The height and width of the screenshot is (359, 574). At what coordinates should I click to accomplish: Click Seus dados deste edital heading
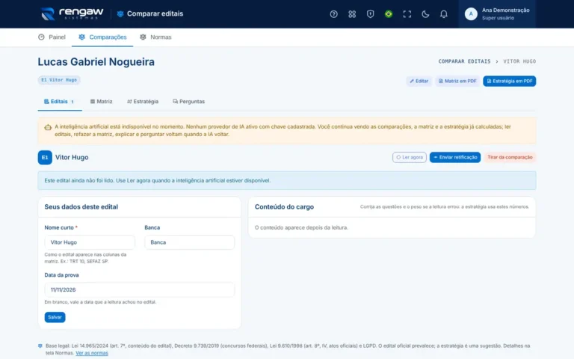[x=81, y=206]
